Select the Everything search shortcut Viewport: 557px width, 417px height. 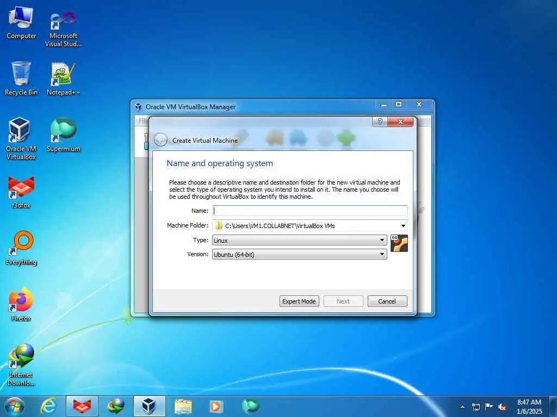[x=21, y=248]
